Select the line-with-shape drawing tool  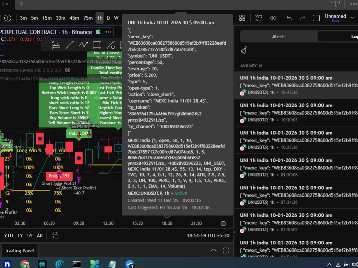[111, 45]
